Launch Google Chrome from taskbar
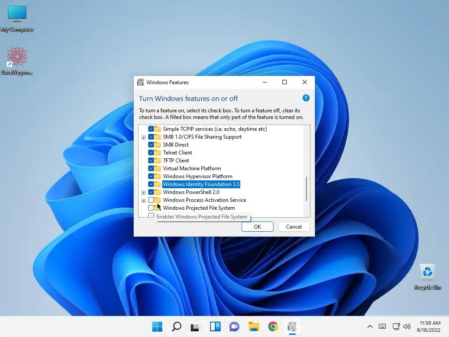Viewport: 449px width, 337px height. pos(273,326)
